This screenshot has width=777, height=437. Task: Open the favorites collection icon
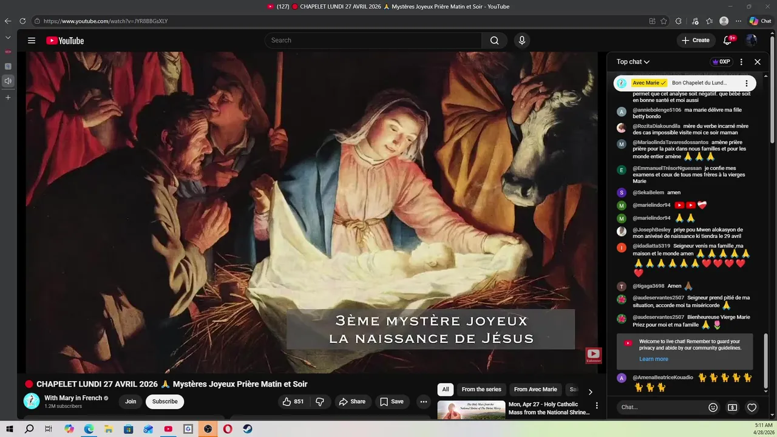pos(709,21)
